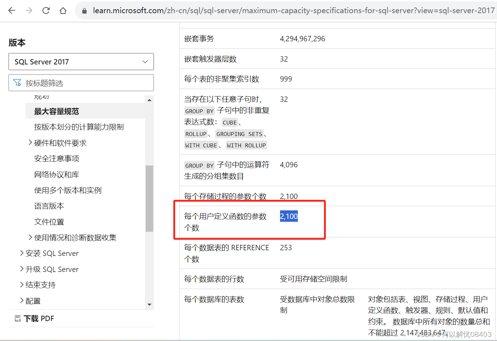Click the 下载 PDF link
This screenshot has height=341, width=497.
click(38, 318)
